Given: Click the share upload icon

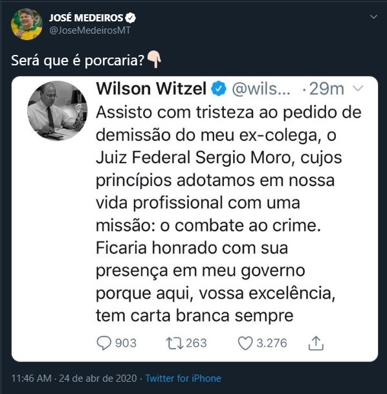Looking at the screenshot, I should point(316,343).
